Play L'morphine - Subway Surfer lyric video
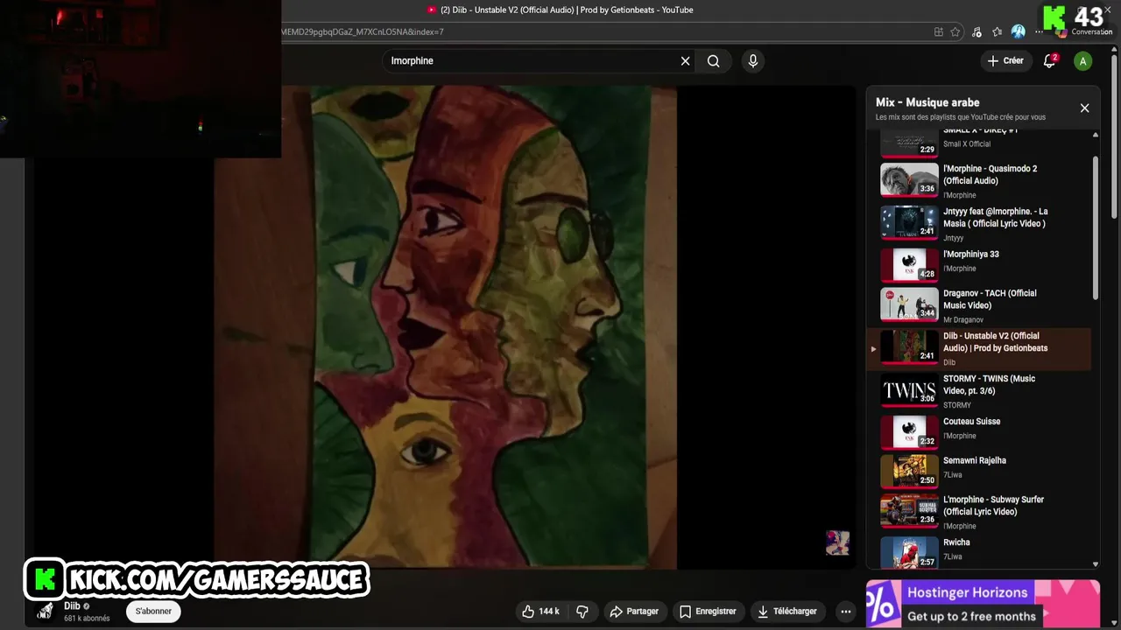Image resolution: width=1121 pixels, height=630 pixels. pyautogui.click(x=979, y=512)
